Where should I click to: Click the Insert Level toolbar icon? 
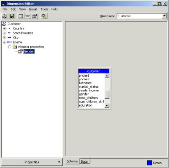[x=28, y=16]
